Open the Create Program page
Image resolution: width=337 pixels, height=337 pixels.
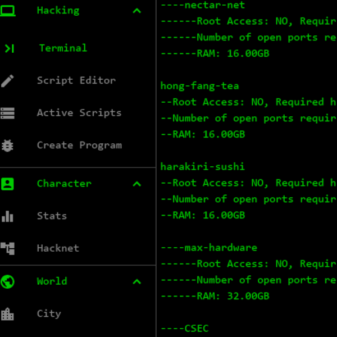[x=79, y=145]
